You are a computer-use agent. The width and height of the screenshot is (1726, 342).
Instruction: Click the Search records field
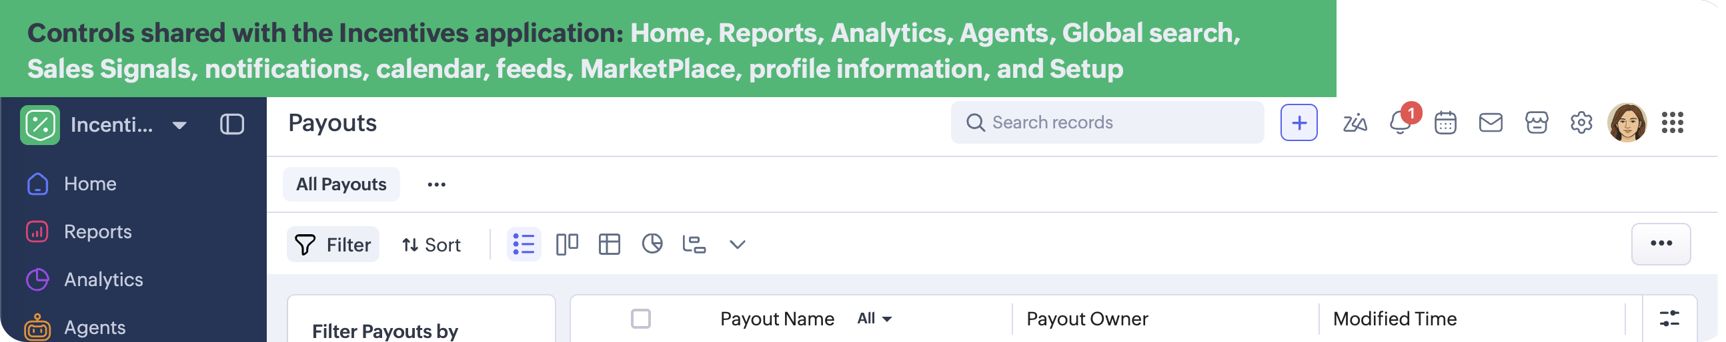[1107, 123]
